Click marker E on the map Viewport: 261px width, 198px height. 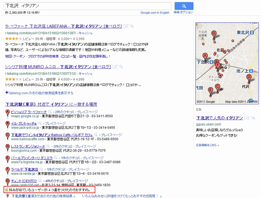coord(210,92)
